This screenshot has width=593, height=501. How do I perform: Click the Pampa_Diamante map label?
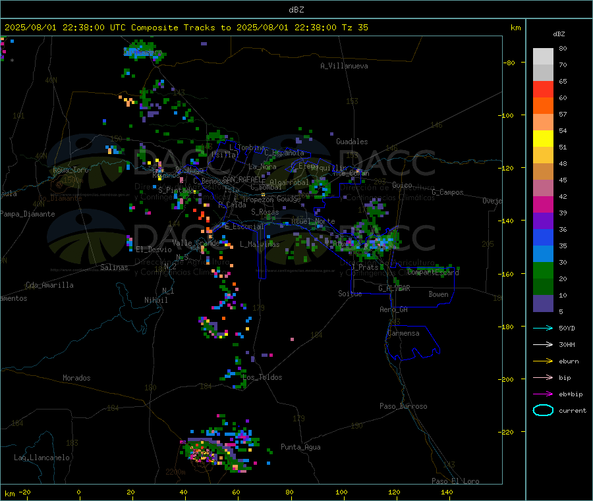(28, 214)
